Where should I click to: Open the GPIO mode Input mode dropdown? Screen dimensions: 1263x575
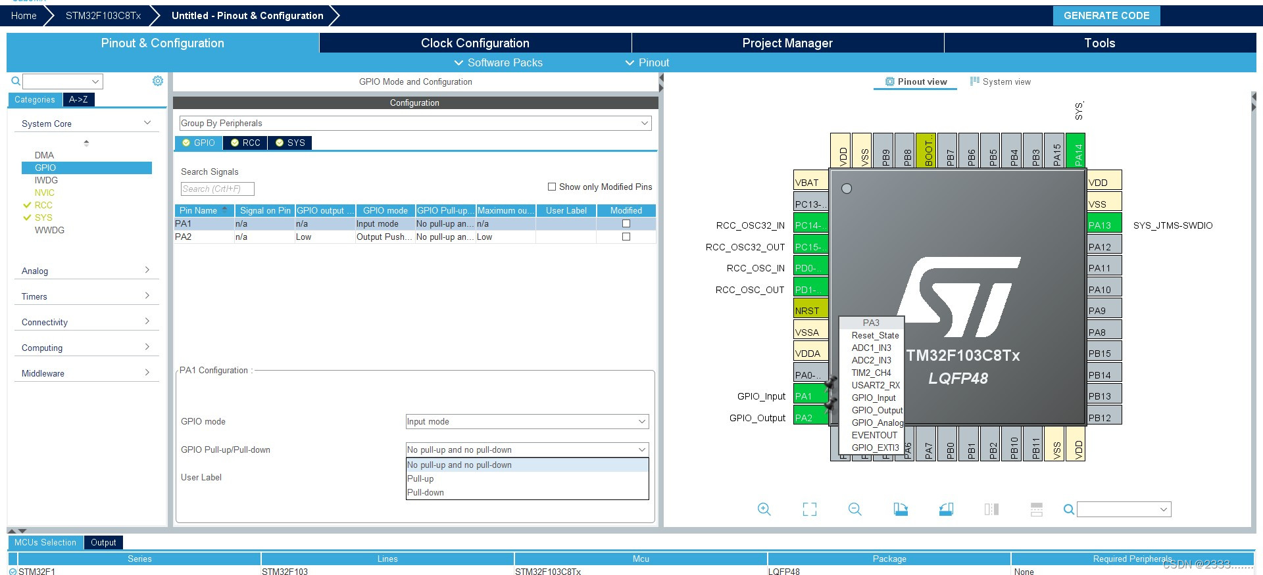[x=527, y=421]
